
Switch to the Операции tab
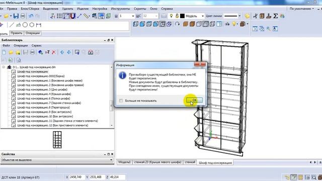[32, 33]
